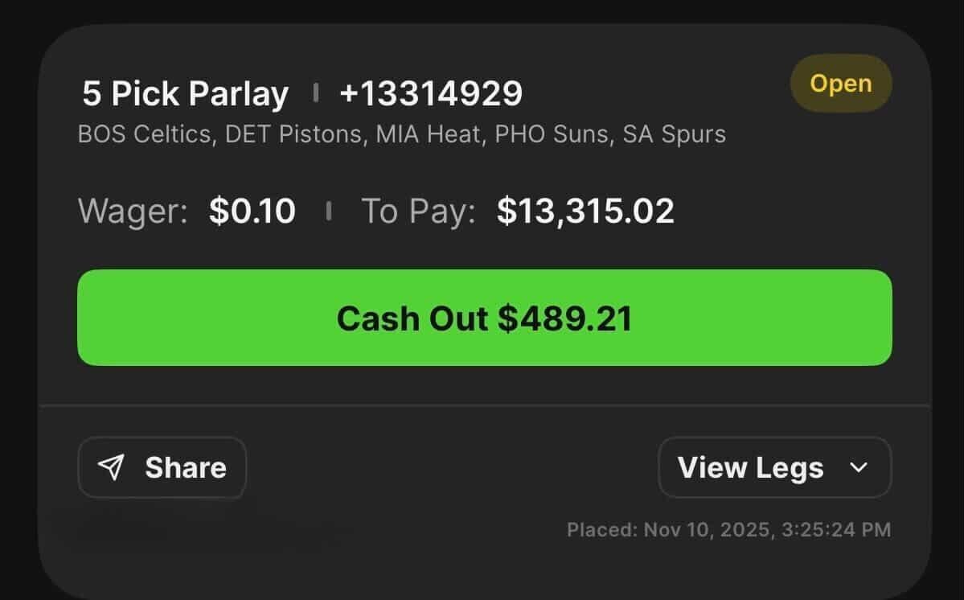Viewport: 964px width, 600px height.
Task: Select DET Pistons in the picks list
Action: [293, 134]
